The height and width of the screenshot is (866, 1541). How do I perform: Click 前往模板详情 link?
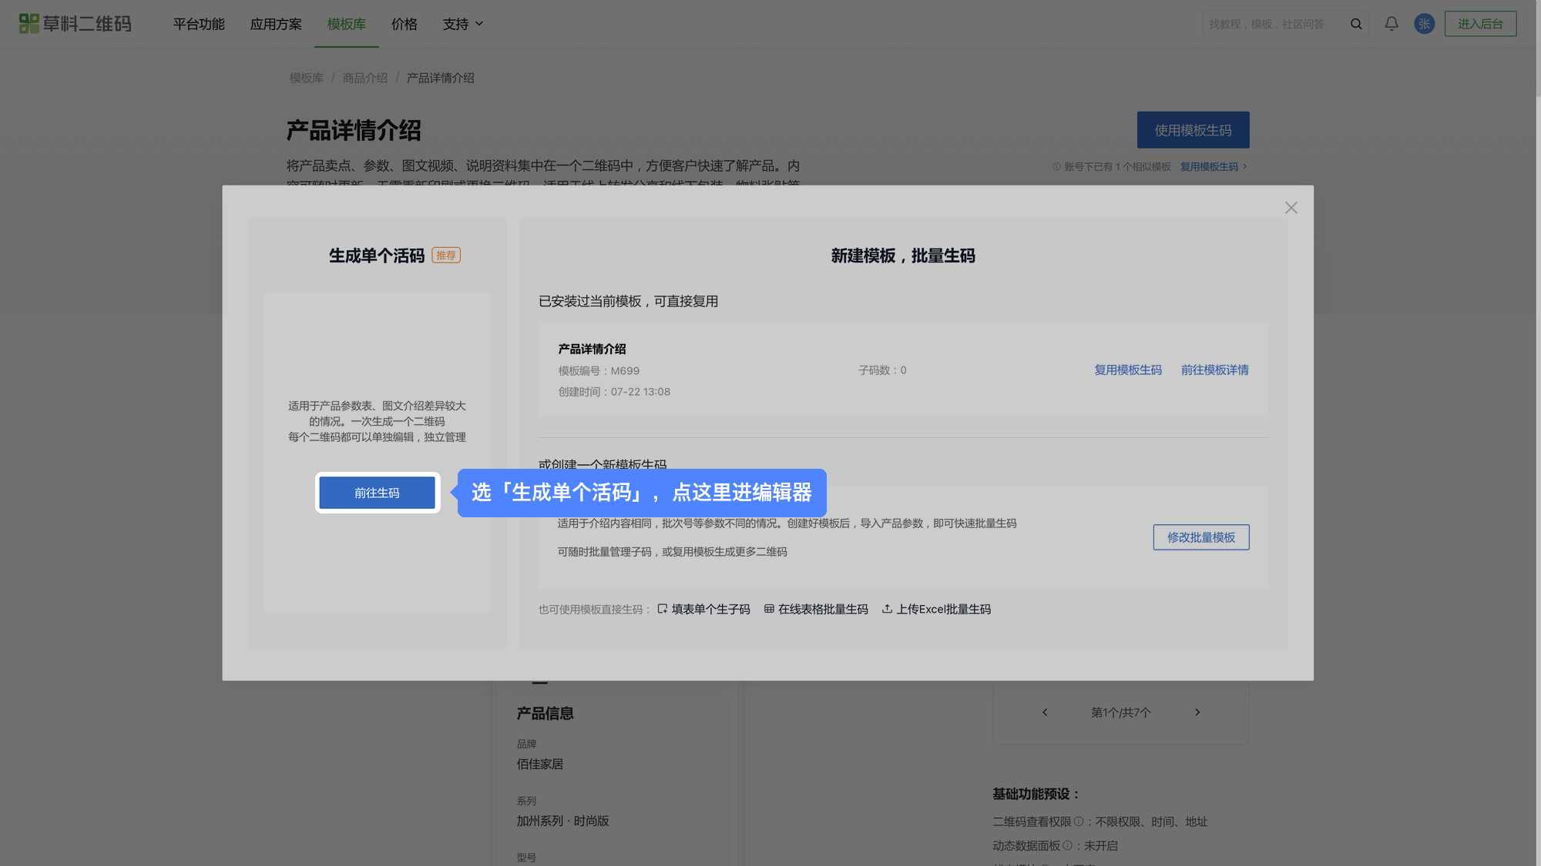[x=1215, y=370]
